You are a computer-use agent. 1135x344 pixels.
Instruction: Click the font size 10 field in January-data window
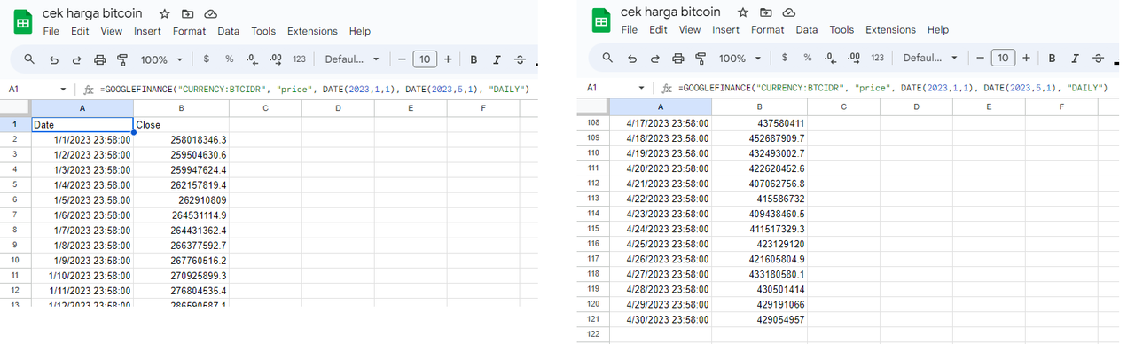tap(425, 59)
